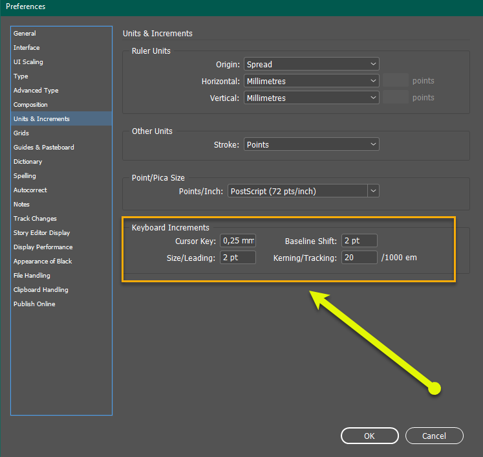Image resolution: width=483 pixels, height=457 pixels.
Task: Click the Preferences title bar text
Action: click(26, 6)
